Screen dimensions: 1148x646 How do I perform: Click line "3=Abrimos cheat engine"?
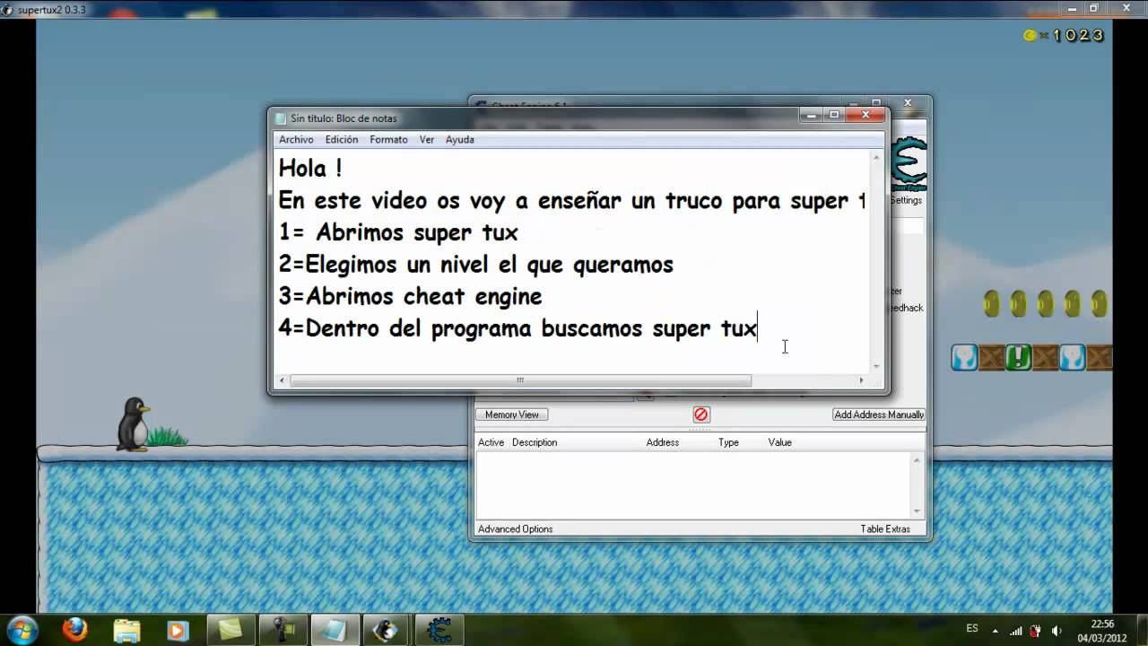(x=410, y=296)
